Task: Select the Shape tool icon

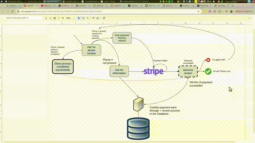Action: (83, 18)
